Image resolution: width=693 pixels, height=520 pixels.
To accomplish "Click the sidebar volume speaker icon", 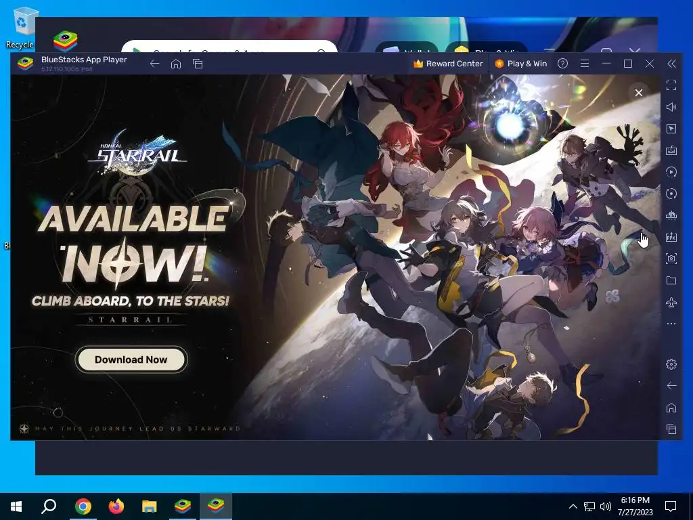I will click(x=671, y=107).
